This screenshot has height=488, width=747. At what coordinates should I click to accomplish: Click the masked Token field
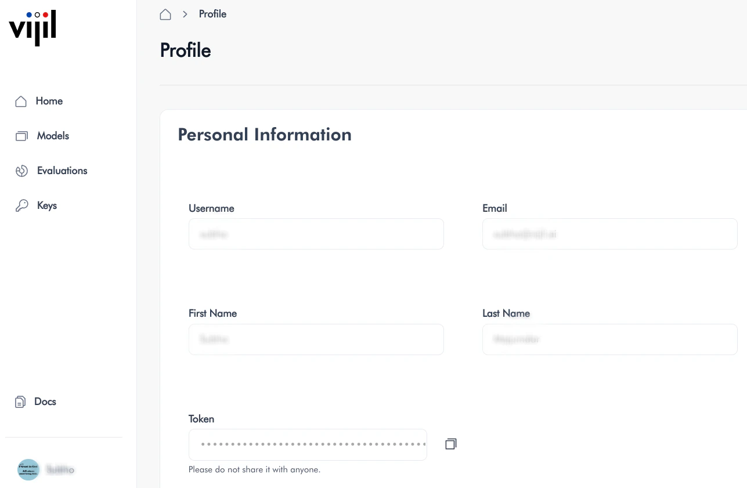[308, 444]
